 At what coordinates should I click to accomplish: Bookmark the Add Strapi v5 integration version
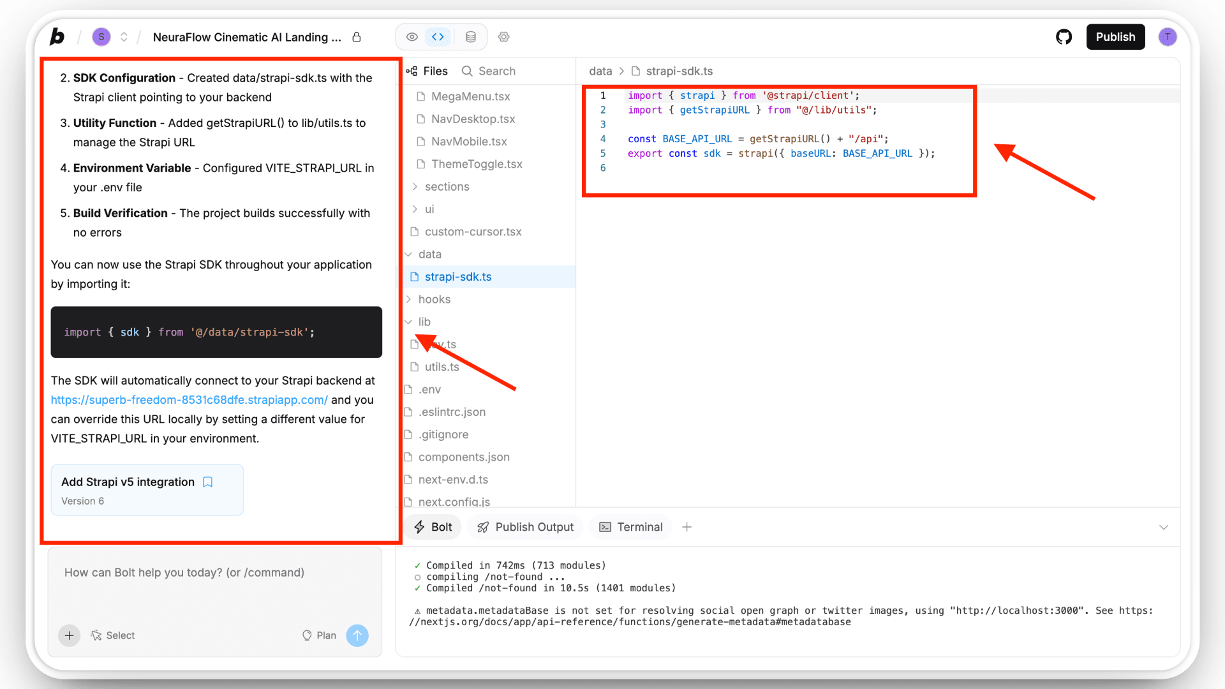pos(207,482)
